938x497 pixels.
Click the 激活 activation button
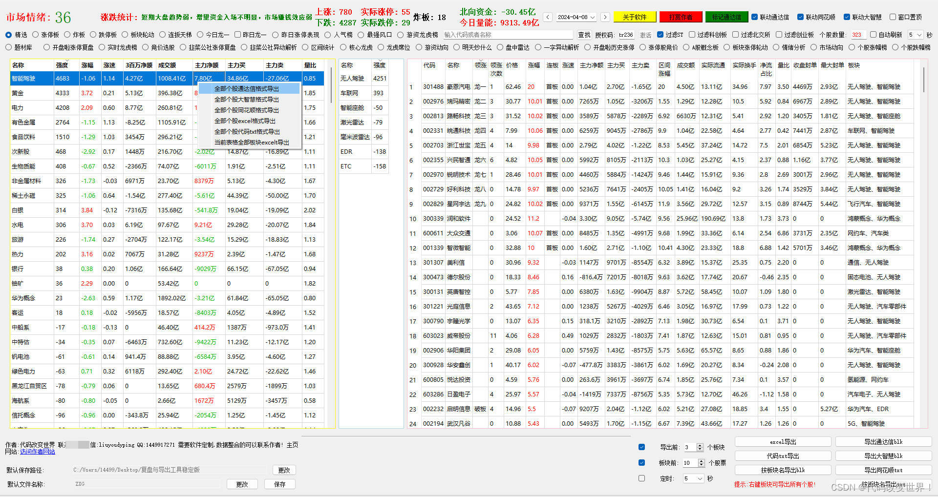[x=645, y=35]
